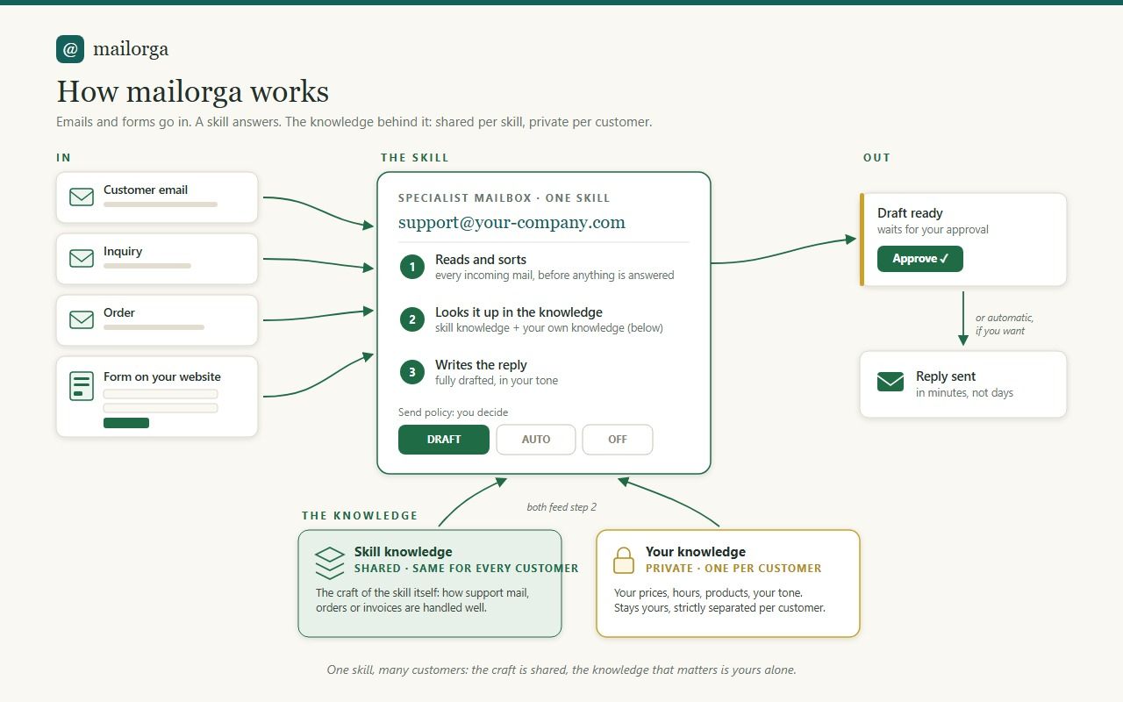Click the first input field in website form card
Image resolution: width=1123 pixels, height=702 pixels.
tap(161, 394)
